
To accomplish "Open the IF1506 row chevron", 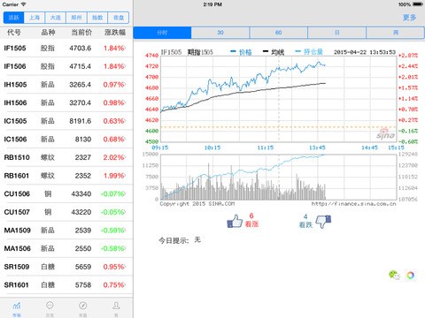I will pyautogui.click(x=125, y=66).
